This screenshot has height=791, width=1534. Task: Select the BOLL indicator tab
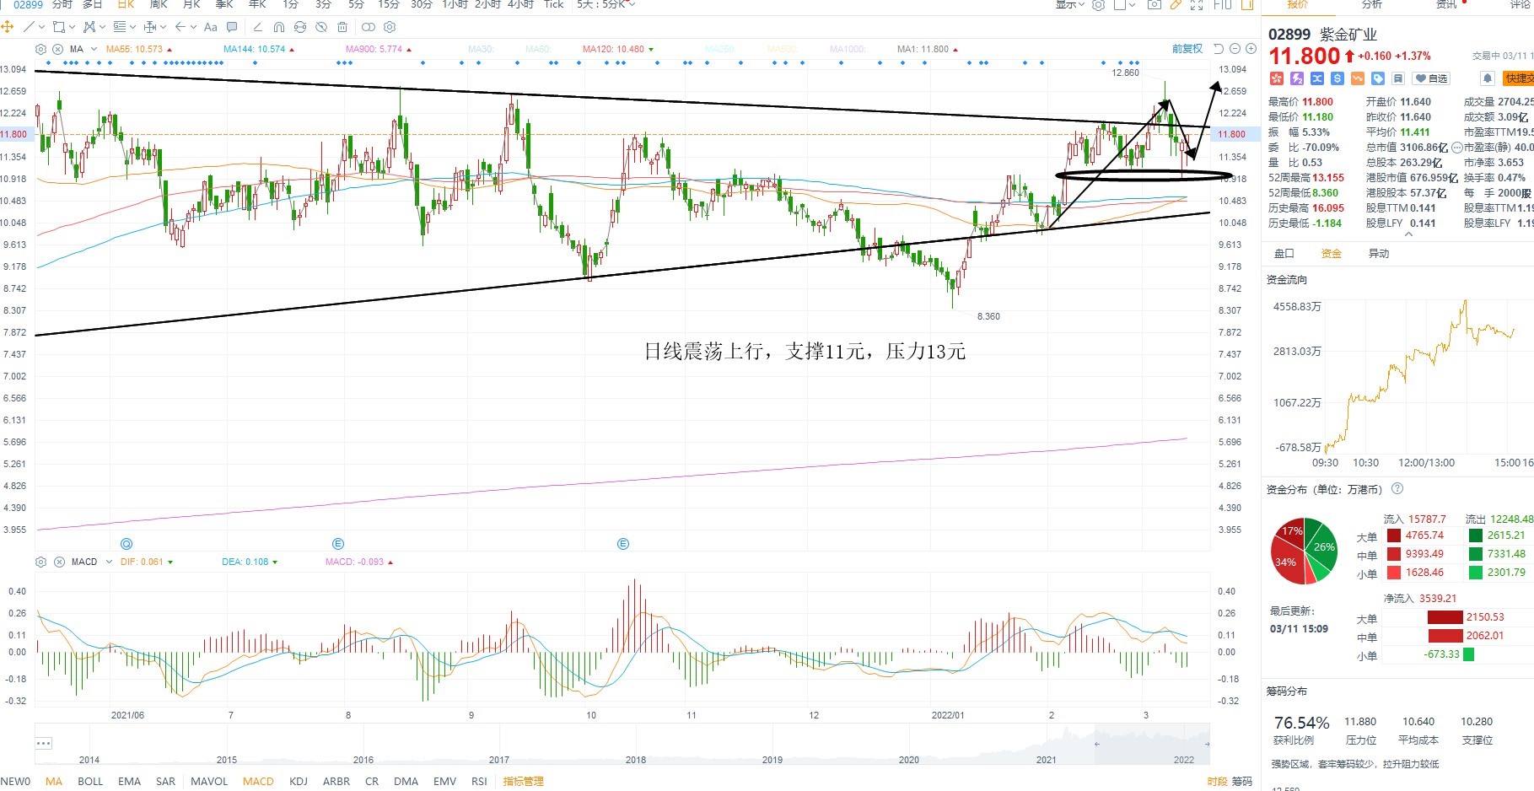click(x=90, y=782)
